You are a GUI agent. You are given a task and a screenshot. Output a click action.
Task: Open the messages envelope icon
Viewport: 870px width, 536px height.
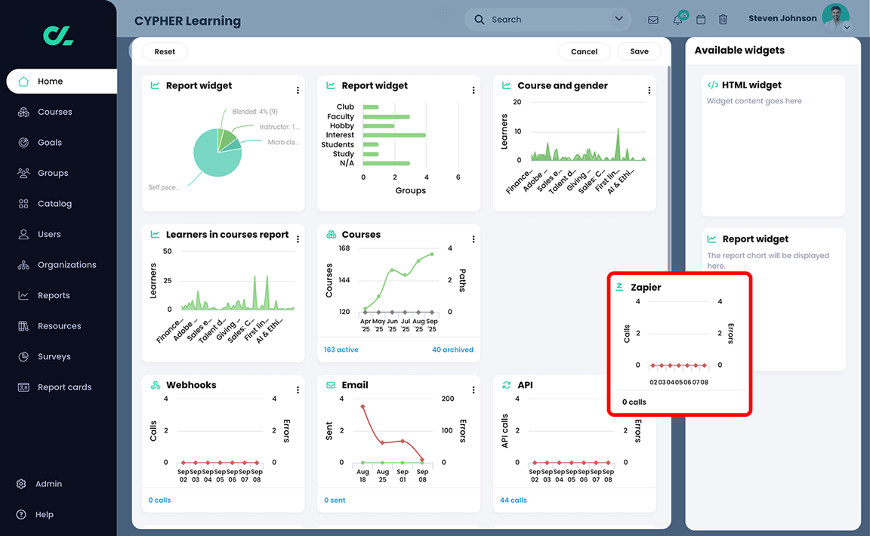[652, 20]
